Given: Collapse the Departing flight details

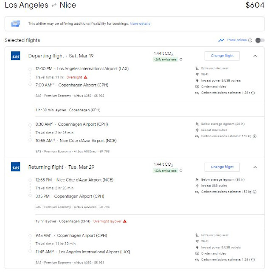Looking at the screenshot, I should click(255, 56).
